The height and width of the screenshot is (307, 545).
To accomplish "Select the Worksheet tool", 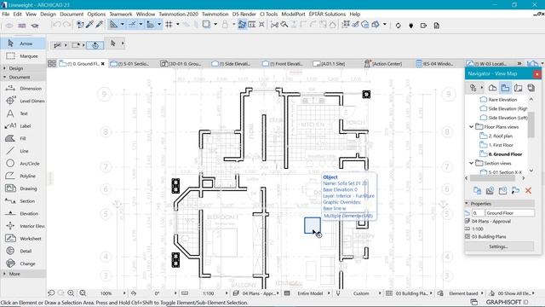I will tap(23, 239).
